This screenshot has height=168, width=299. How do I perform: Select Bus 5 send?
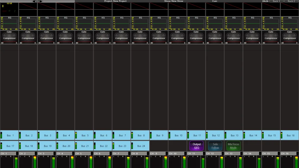coord(84,135)
